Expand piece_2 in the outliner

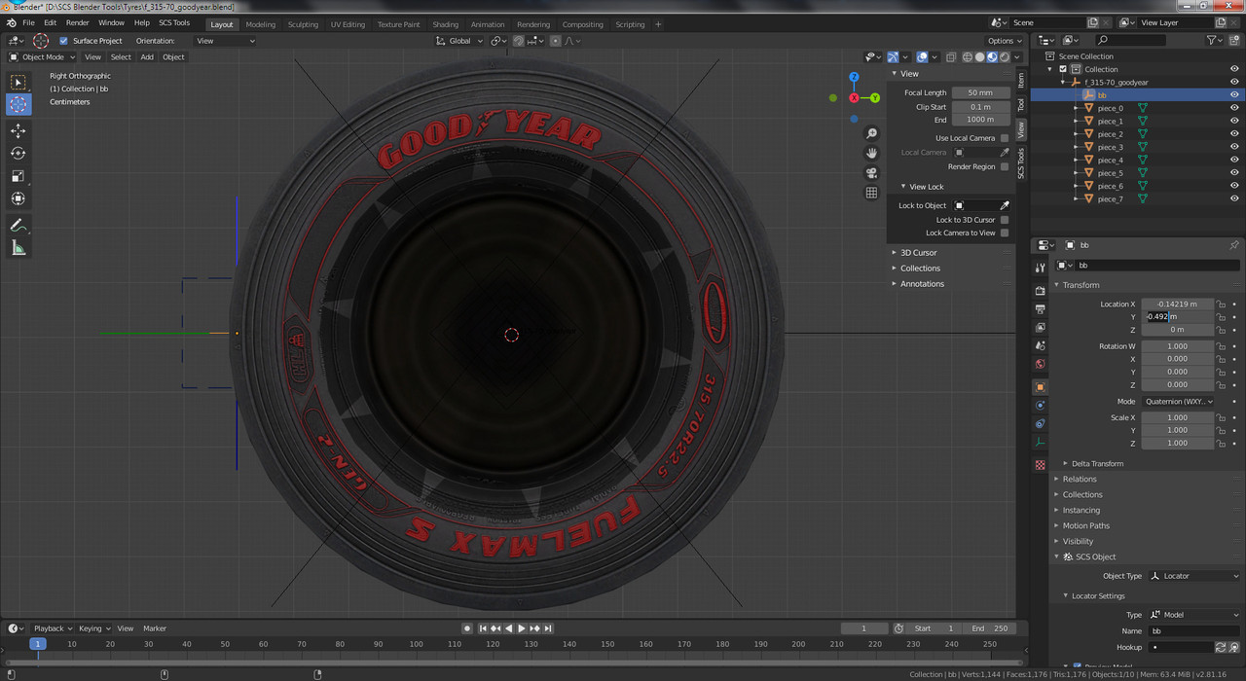click(x=1076, y=134)
